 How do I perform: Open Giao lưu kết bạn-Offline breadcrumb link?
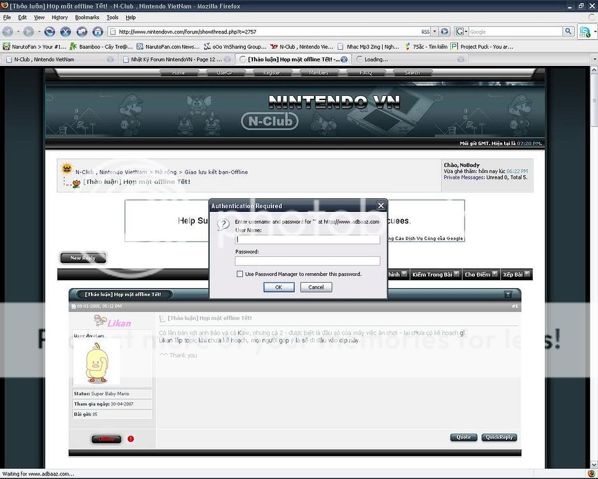[x=216, y=172]
